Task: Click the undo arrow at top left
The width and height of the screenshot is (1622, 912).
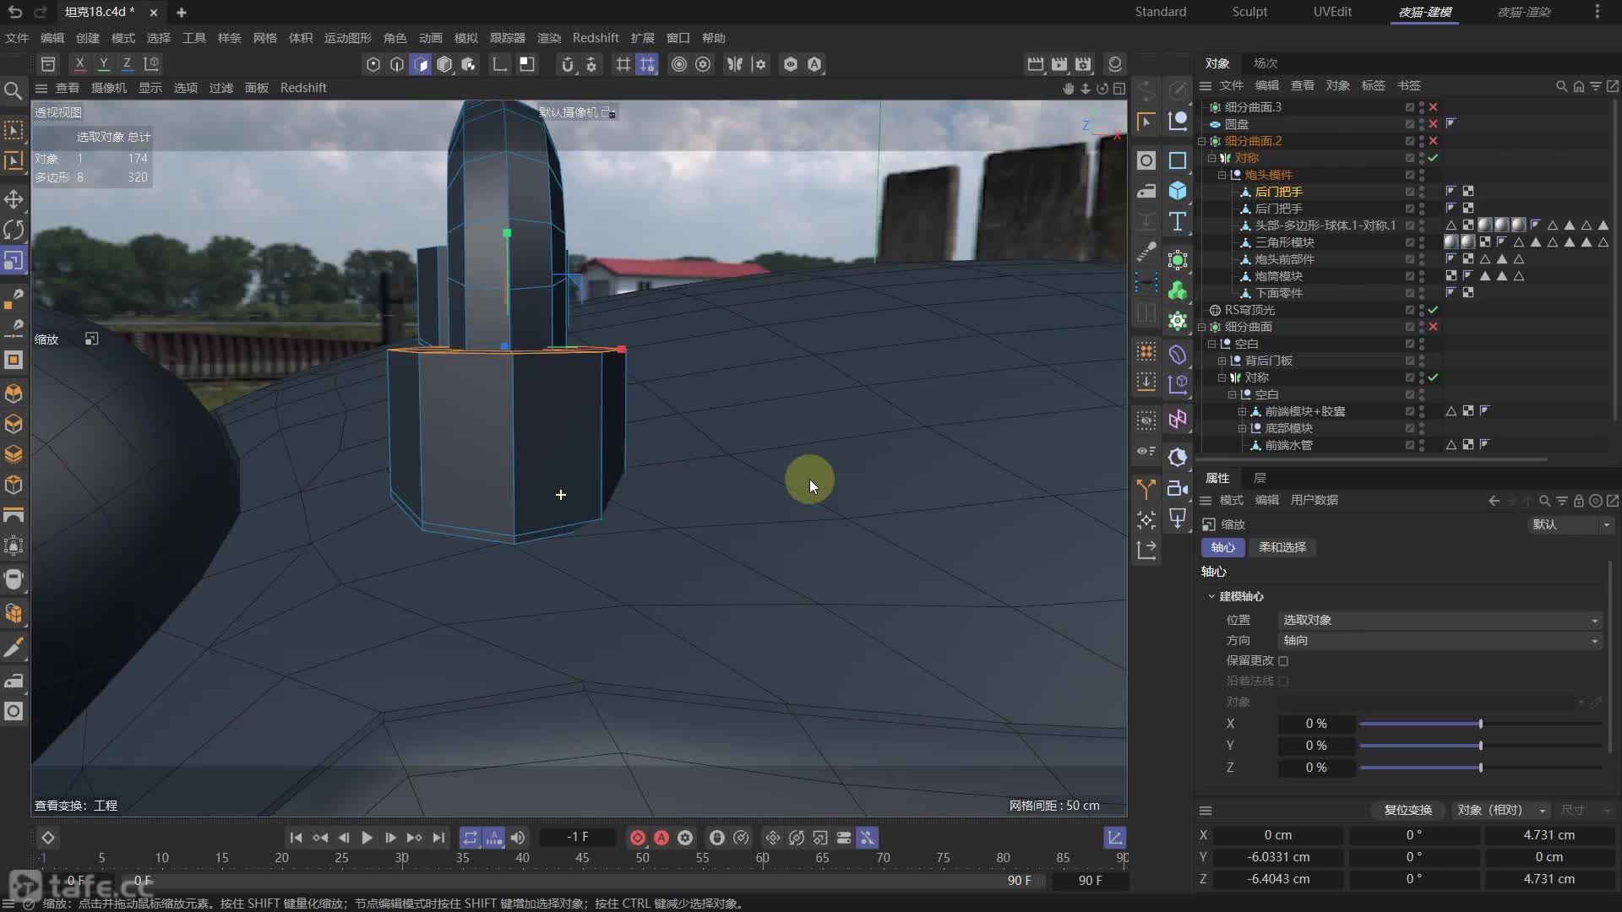Action: pyautogui.click(x=15, y=13)
